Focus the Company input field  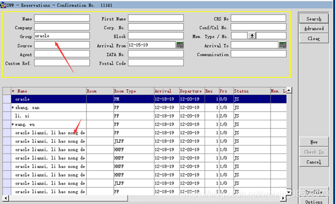point(62,27)
